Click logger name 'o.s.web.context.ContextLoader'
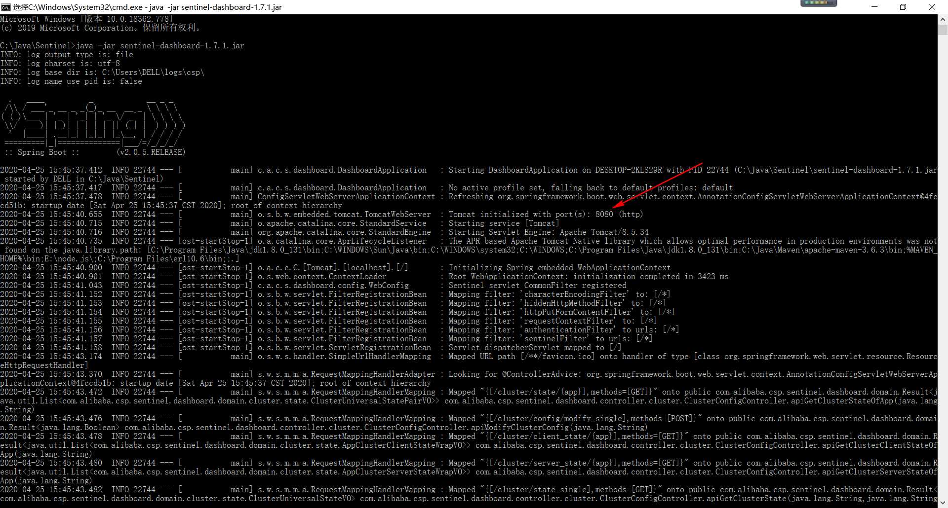This screenshot has width=948, height=508. point(322,277)
